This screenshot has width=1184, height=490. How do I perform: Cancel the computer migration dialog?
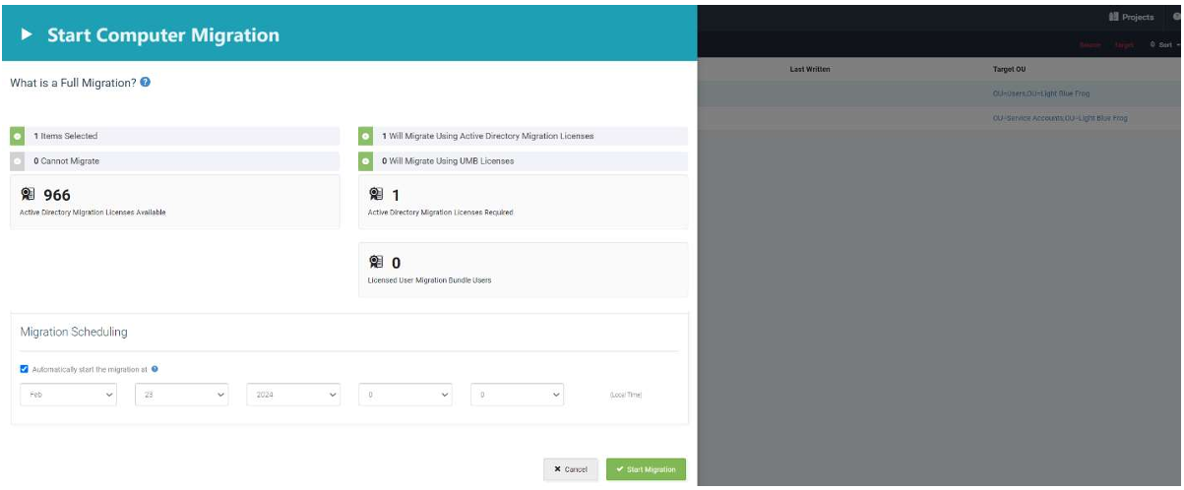coord(571,469)
